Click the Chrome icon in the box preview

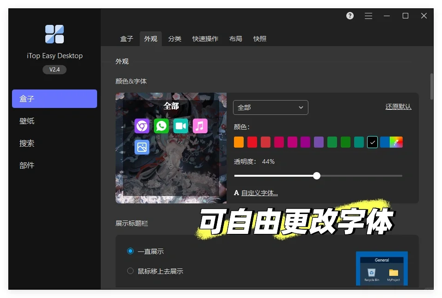point(141,125)
